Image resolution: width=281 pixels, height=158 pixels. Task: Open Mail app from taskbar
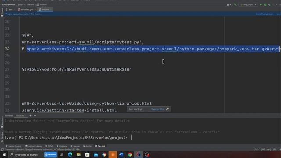96,154
